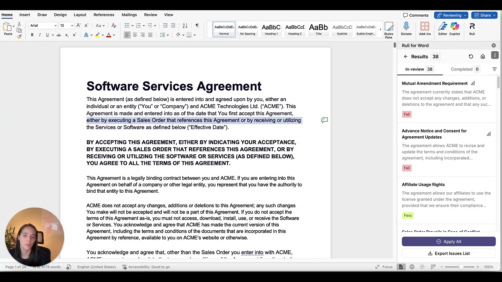Screen dimensions: 502x282
Task: Decrease paragraph indent
Action: coord(165,25)
